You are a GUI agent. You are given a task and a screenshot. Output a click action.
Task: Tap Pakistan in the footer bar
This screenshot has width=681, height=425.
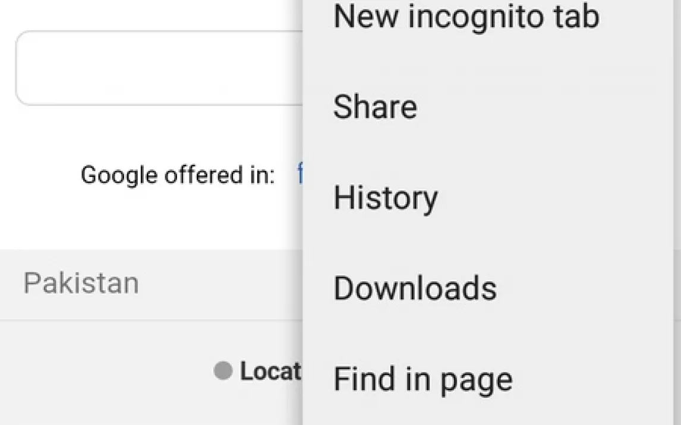click(x=81, y=284)
